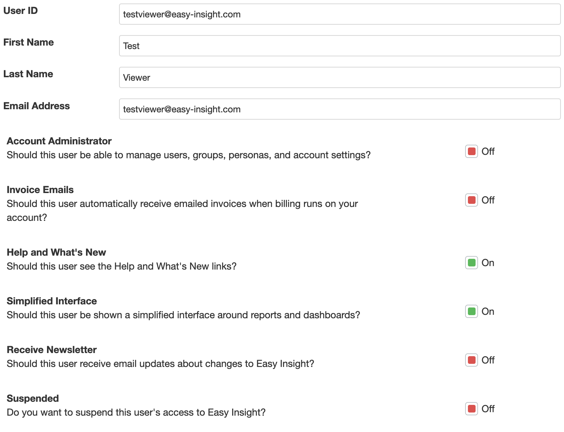Focus the First Name text box
Image resolution: width=564 pixels, height=432 pixels.
[x=339, y=46]
